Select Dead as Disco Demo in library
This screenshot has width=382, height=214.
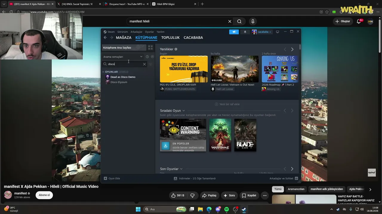(x=123, y=77)
